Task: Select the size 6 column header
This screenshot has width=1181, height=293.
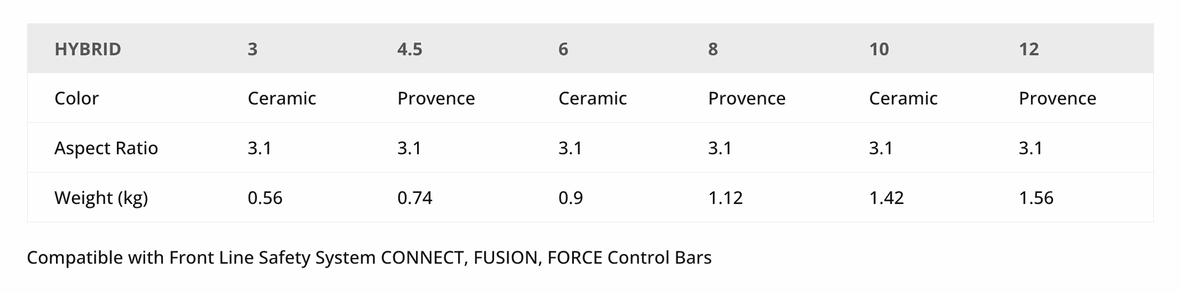Action: 563,49
